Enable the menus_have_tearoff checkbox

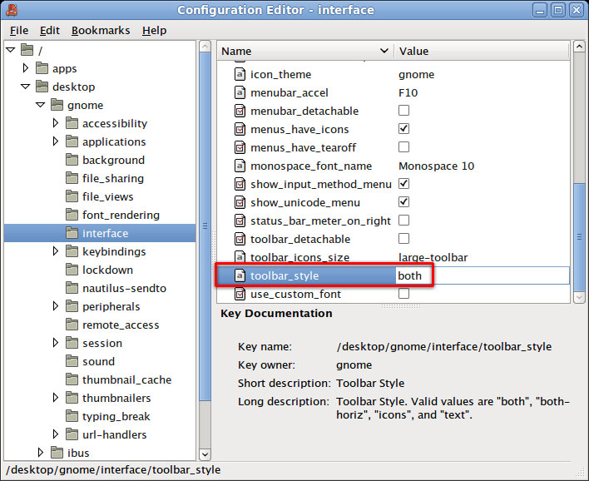coord(403,147)
